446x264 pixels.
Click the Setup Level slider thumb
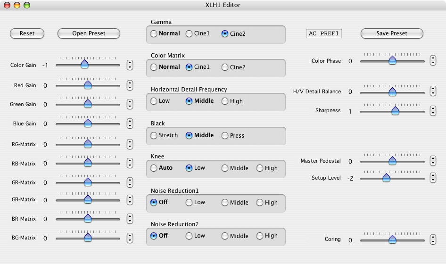[x=386, y=178]
